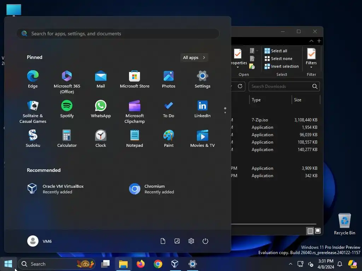Select the row with 3,909 KB size
The height and width of the screenshot is (271, 362).
[x=275, y=168]
